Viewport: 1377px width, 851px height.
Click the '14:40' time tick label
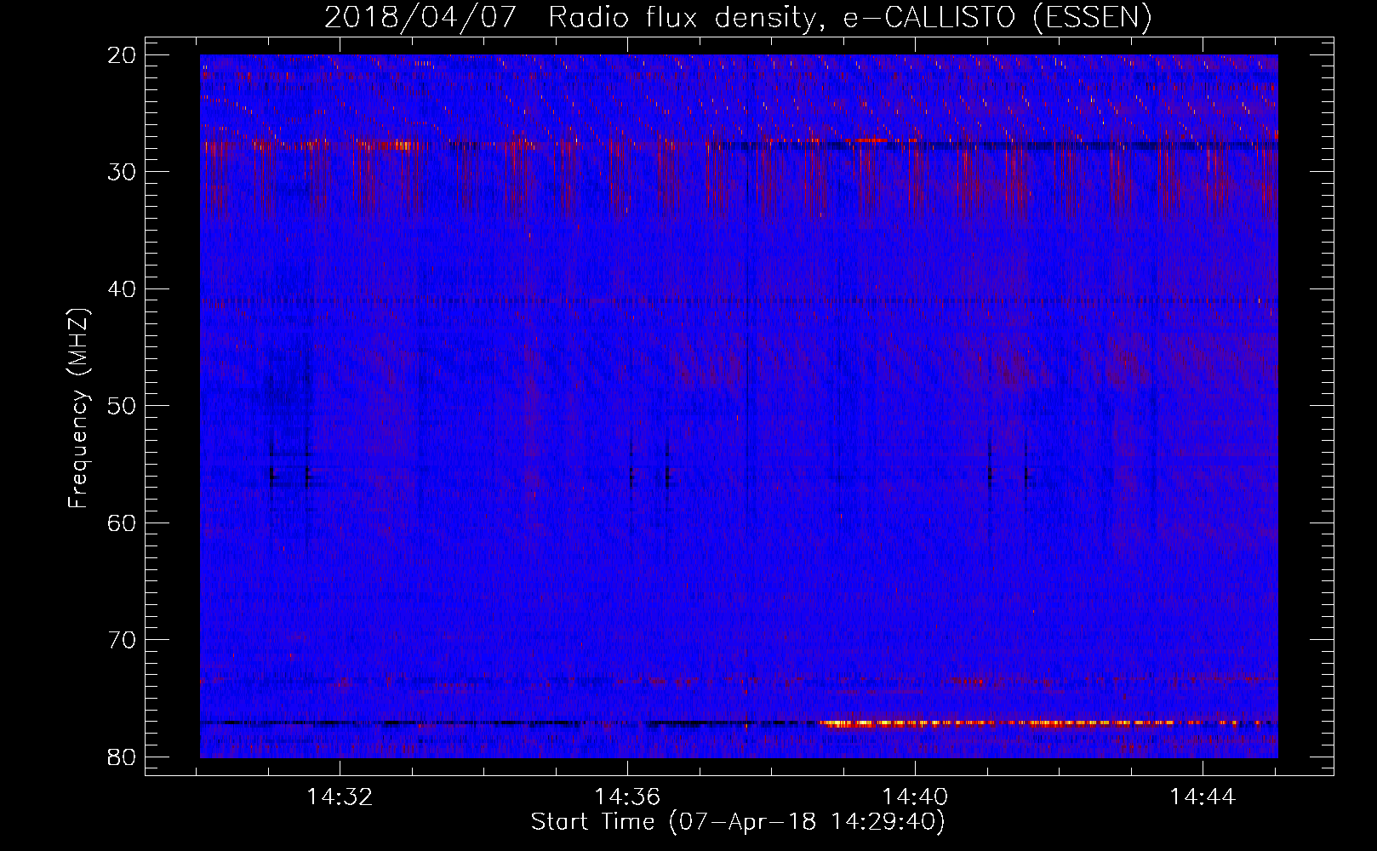click(915, 797)
